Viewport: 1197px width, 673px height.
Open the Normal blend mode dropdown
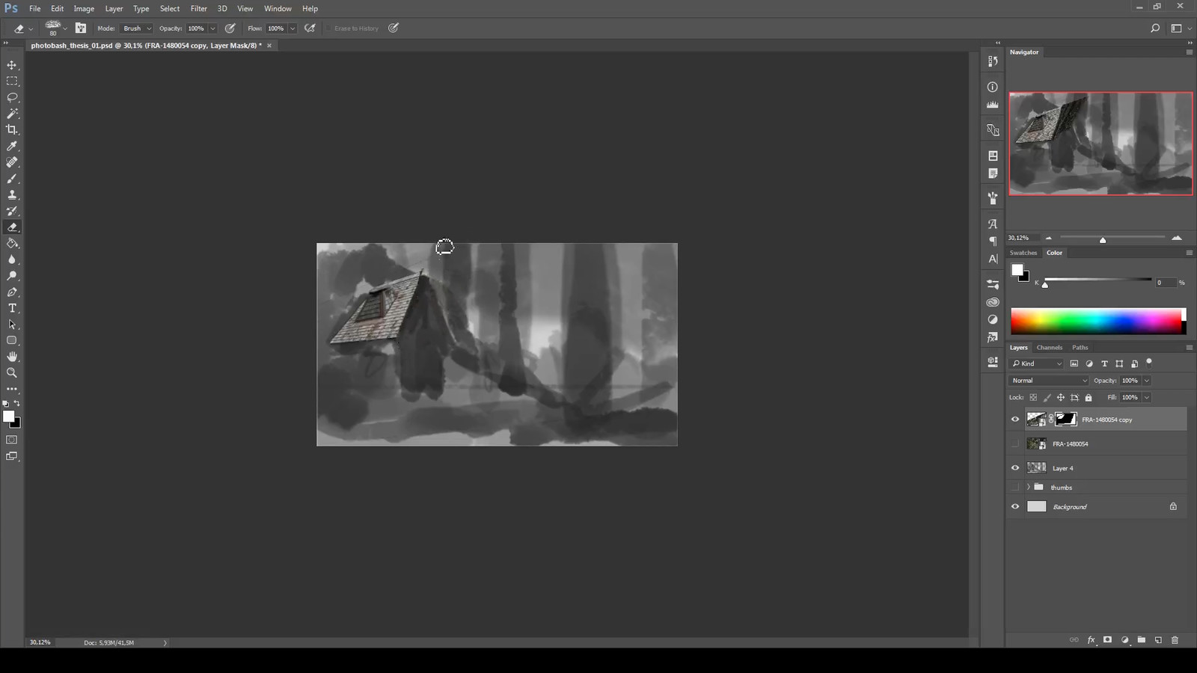coord(1048,381)
